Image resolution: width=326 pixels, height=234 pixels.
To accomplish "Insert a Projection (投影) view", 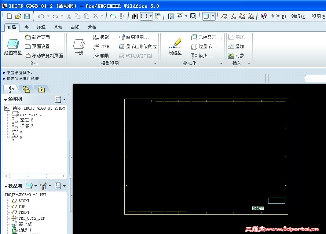I will coord(104,37).
